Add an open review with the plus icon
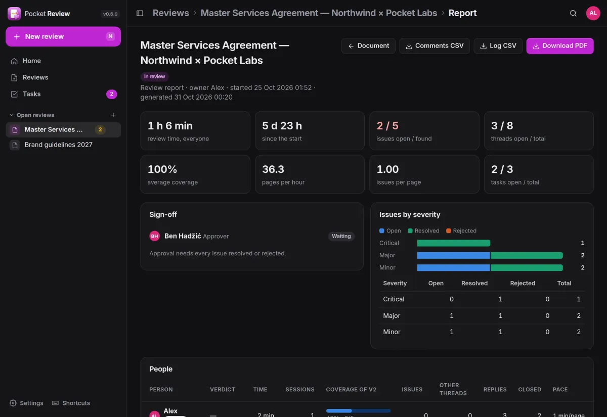The image size is (607, 417). [113, 115]
